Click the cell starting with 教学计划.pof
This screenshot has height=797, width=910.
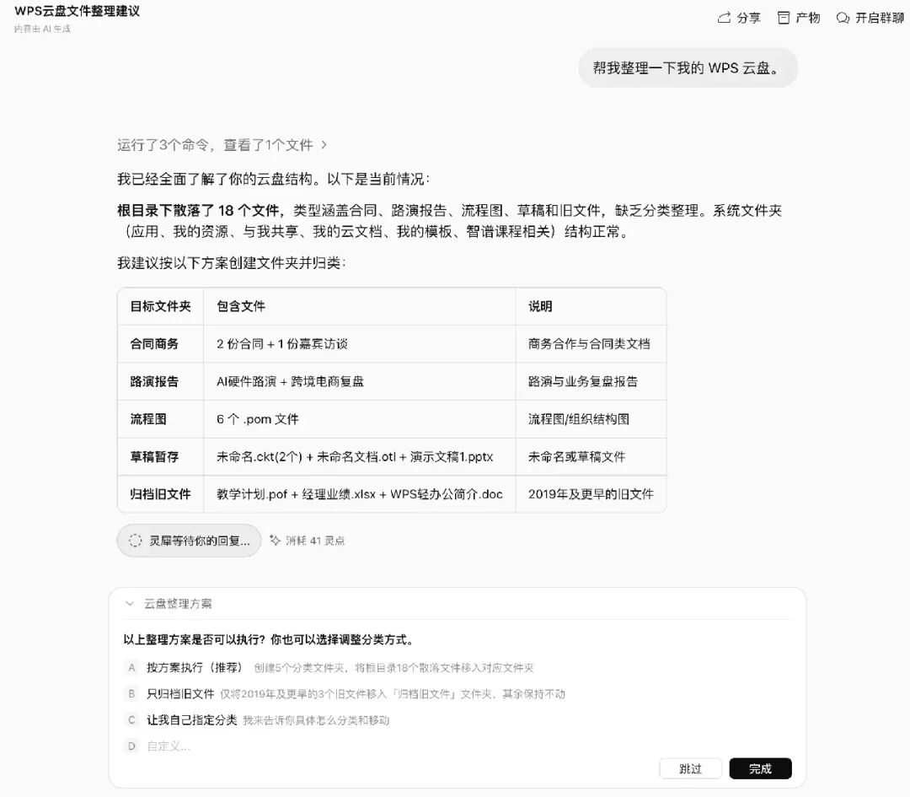coord(360,494)
